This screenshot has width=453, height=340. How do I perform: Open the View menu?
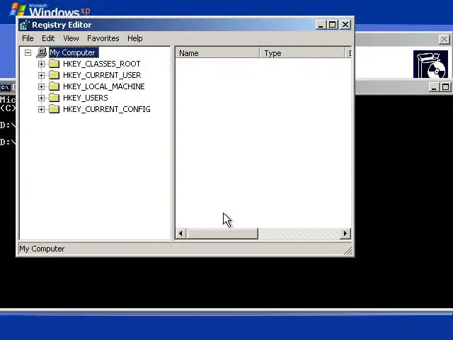pyautogui.click(x=71, y=38)
